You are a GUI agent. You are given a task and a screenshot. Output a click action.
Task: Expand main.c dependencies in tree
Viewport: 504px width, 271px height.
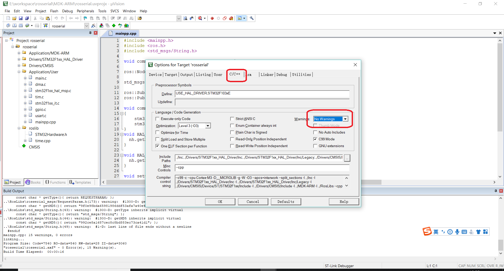pyautogui.click(x=25, y=78)
